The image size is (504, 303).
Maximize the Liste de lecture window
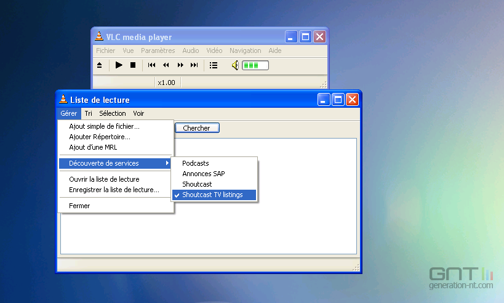(338, 100)
